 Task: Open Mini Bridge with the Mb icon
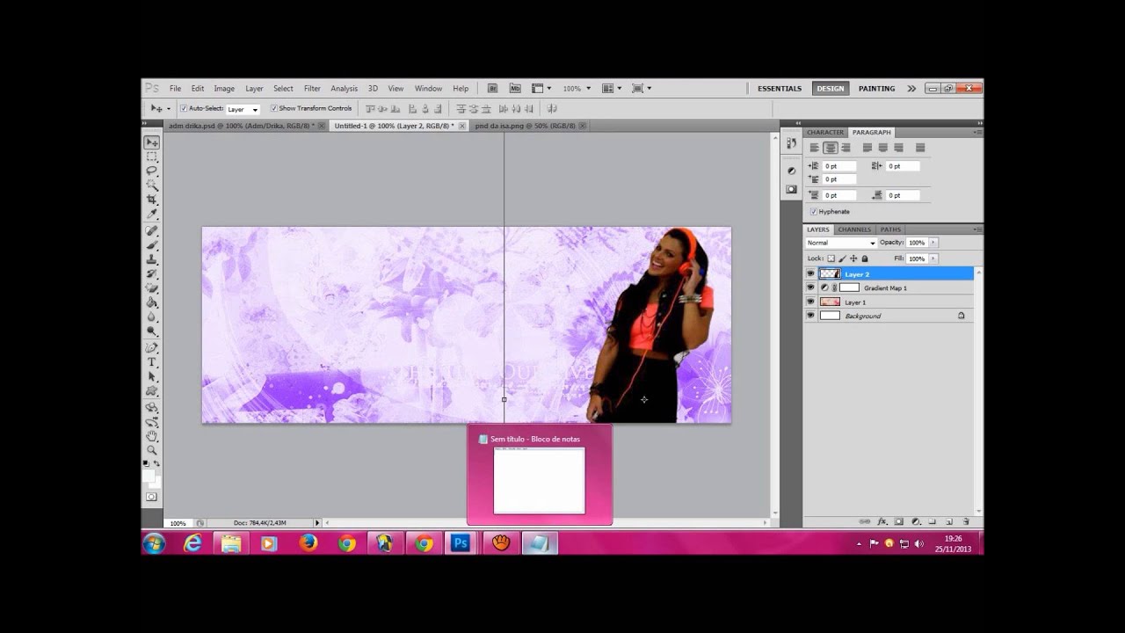click(515, 88)
